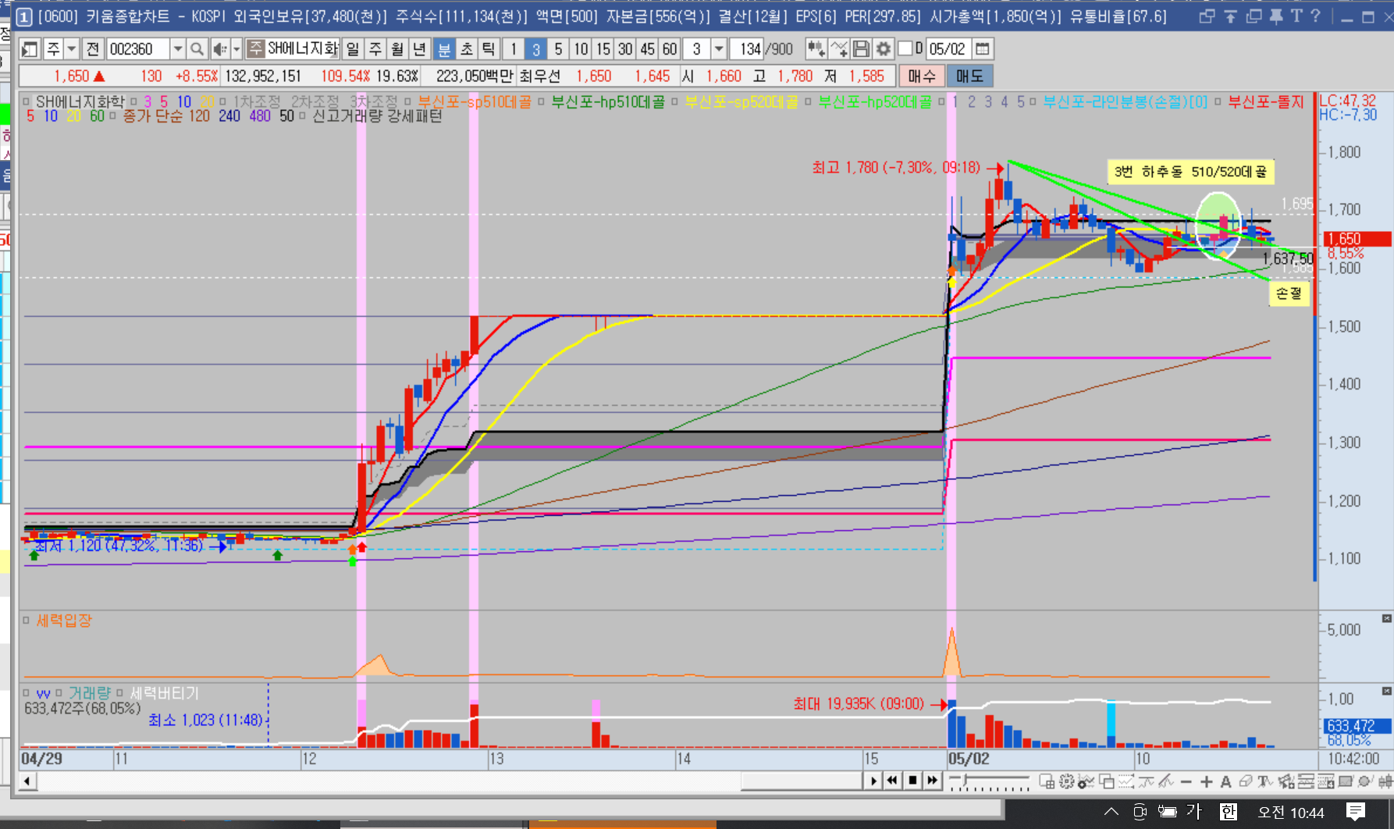This screenshot has width=1394, height=829.
Task: Click the stop button in chart playback controls
Action: (912, 781)
